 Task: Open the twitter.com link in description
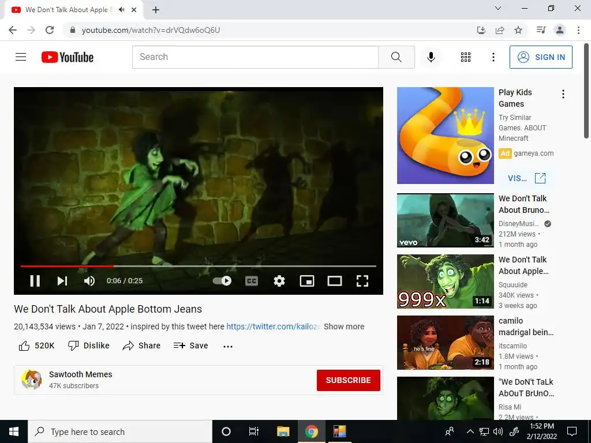click(274, 326)
